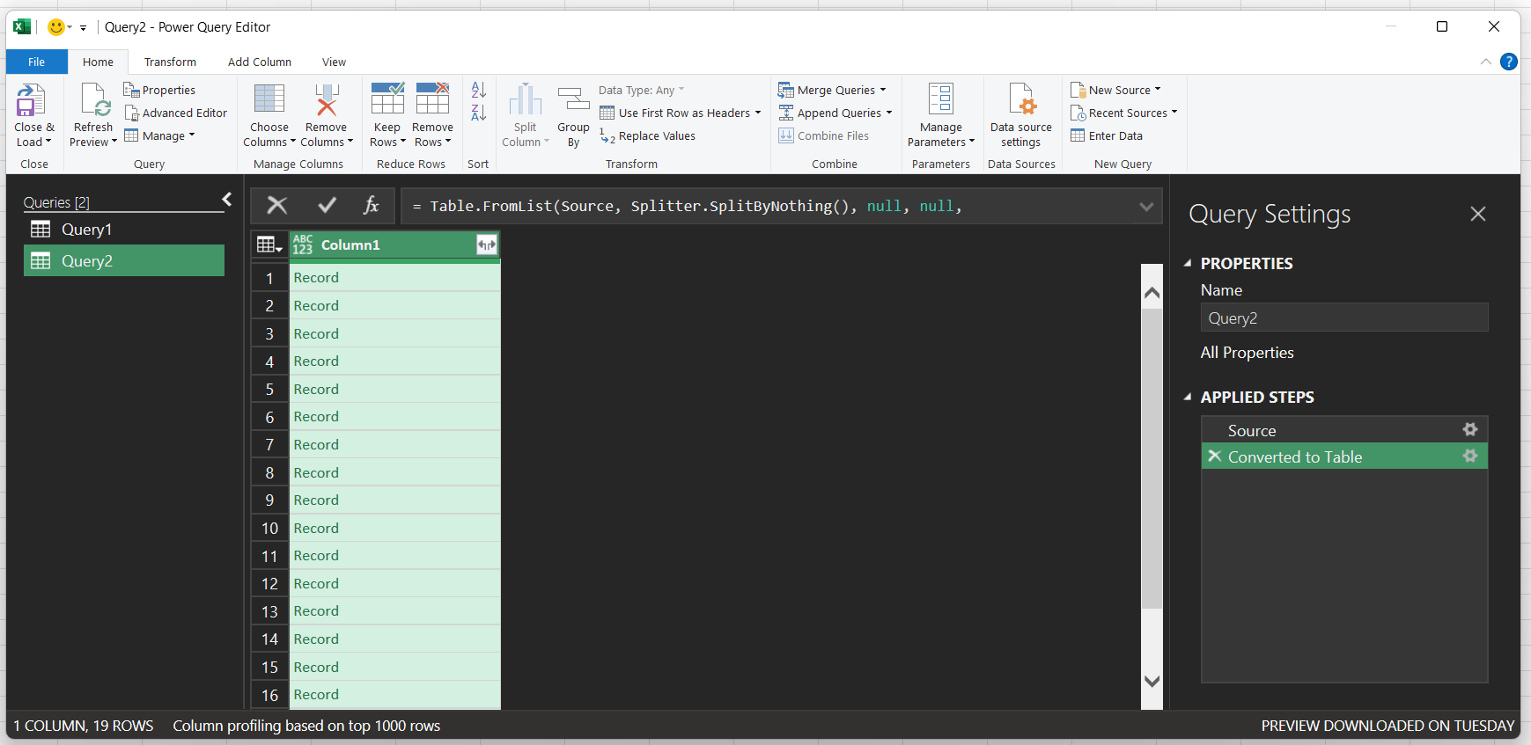This screenshot has height=745, width=1531.
Task: Delete the Converted to Table step
Action: pyautogui.click(x=1215, y=456)
